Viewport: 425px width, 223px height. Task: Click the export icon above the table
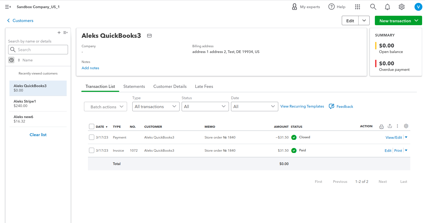[390, 126]
